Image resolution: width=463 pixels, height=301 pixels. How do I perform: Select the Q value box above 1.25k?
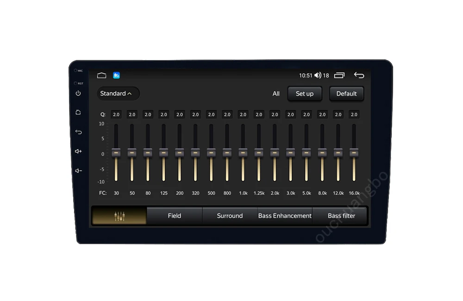click(259, 114)
